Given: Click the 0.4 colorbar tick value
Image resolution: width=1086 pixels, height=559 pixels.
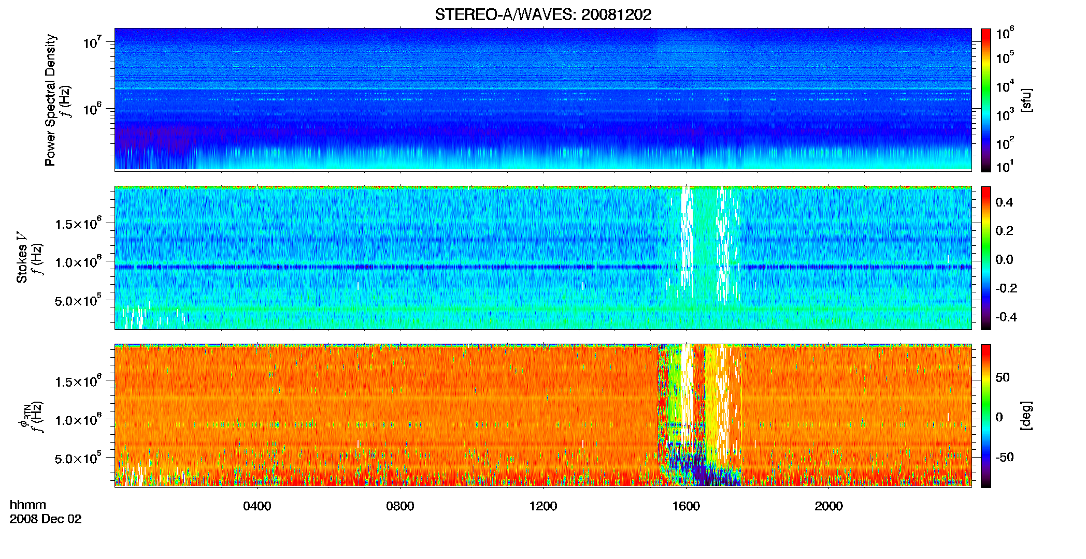Looking at the screenshot, I should [1004, 202].
